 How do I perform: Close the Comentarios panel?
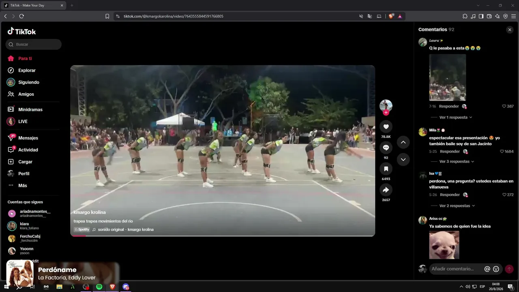[510, 30]
